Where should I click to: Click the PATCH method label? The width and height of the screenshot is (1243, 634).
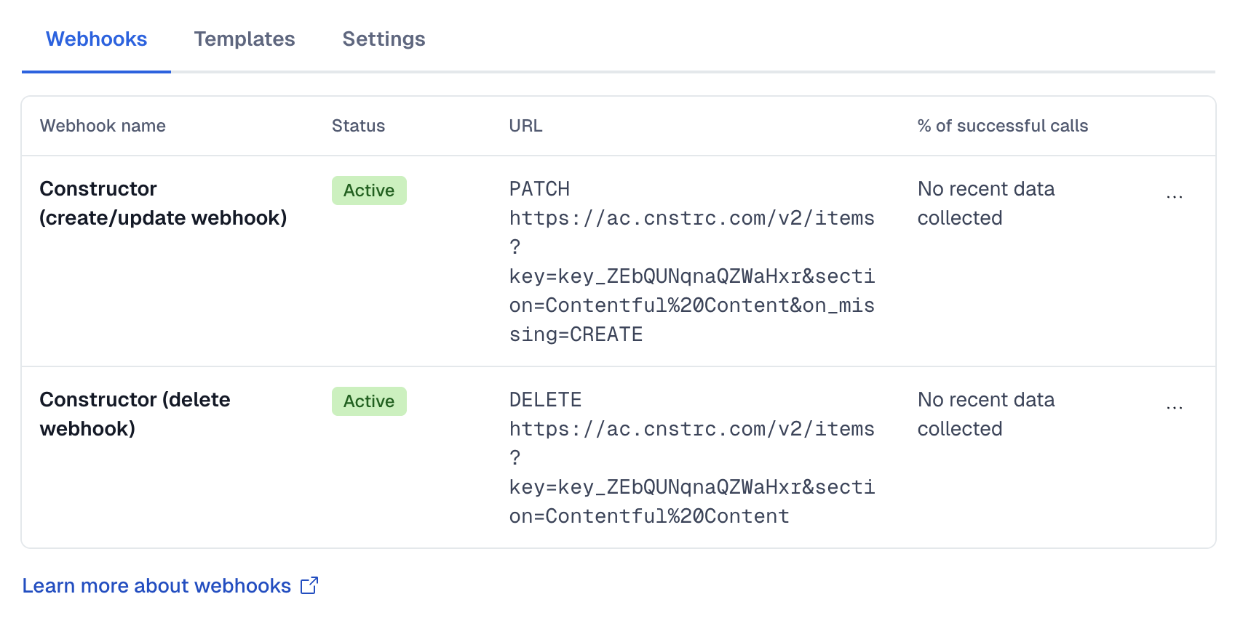click(539, 189)
